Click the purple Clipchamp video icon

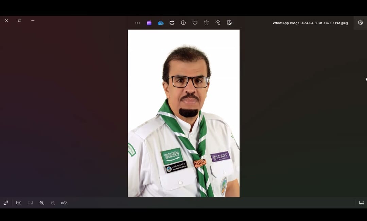coord(149,23)
